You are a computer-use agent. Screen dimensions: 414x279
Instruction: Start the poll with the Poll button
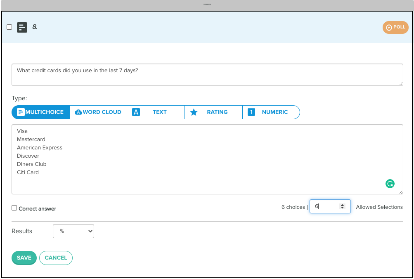(x=395, y=27)
